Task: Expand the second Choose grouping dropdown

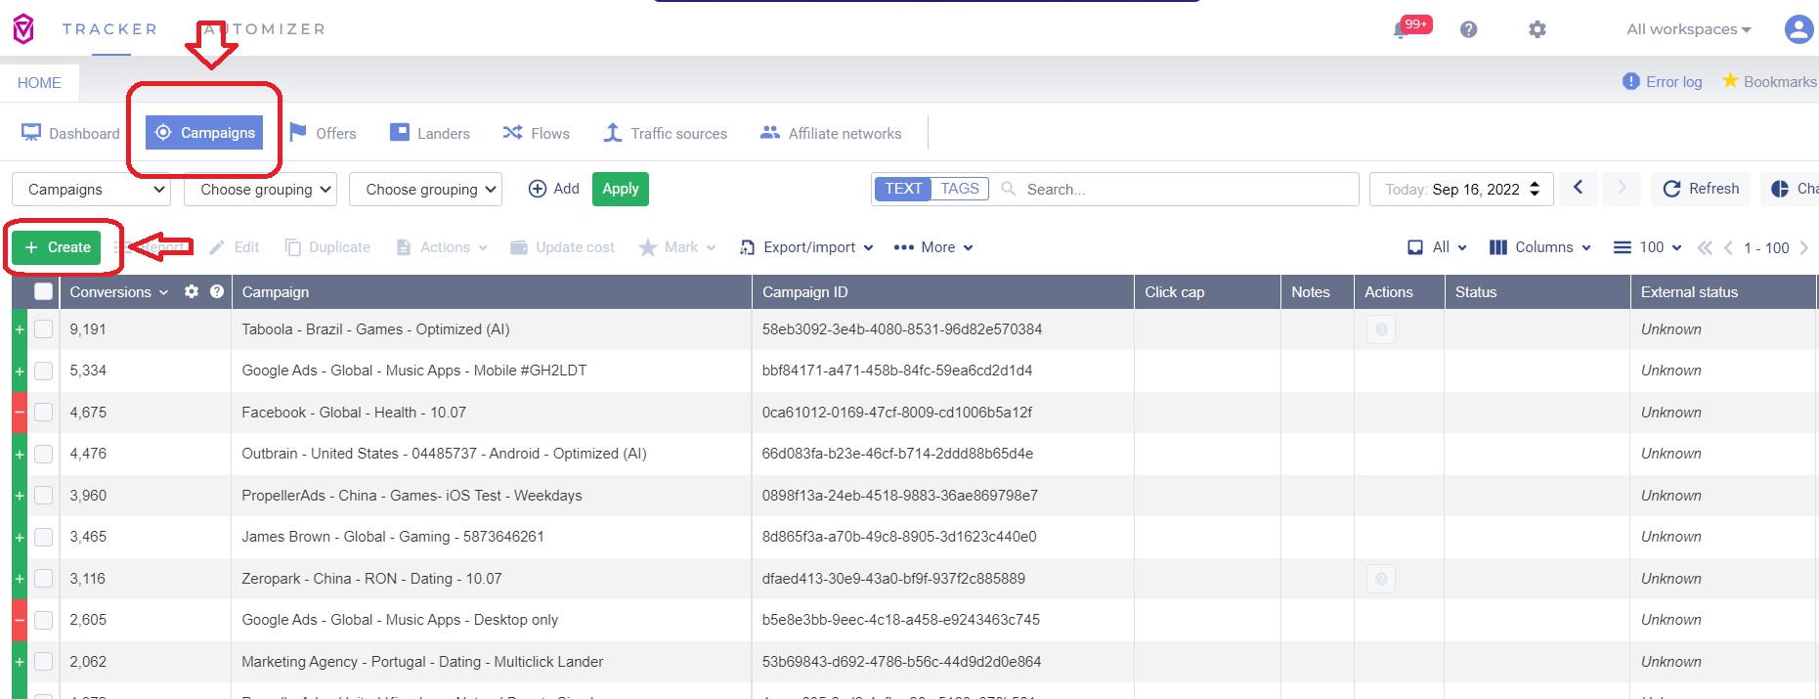Action: pos(425,190)
